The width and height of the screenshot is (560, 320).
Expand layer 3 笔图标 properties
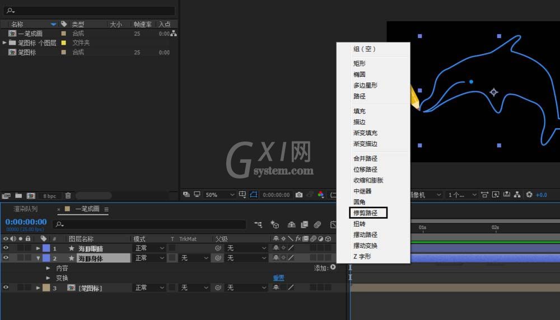click(38, 288)
